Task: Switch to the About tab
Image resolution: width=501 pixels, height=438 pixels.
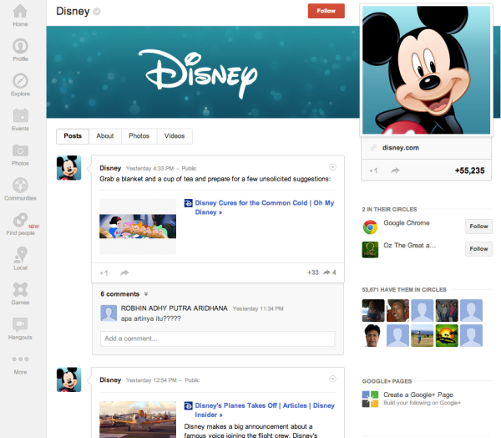Action: click(105, 136)
